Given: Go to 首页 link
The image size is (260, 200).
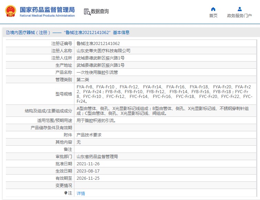Looking at the screenshot, I should (213, 15).
